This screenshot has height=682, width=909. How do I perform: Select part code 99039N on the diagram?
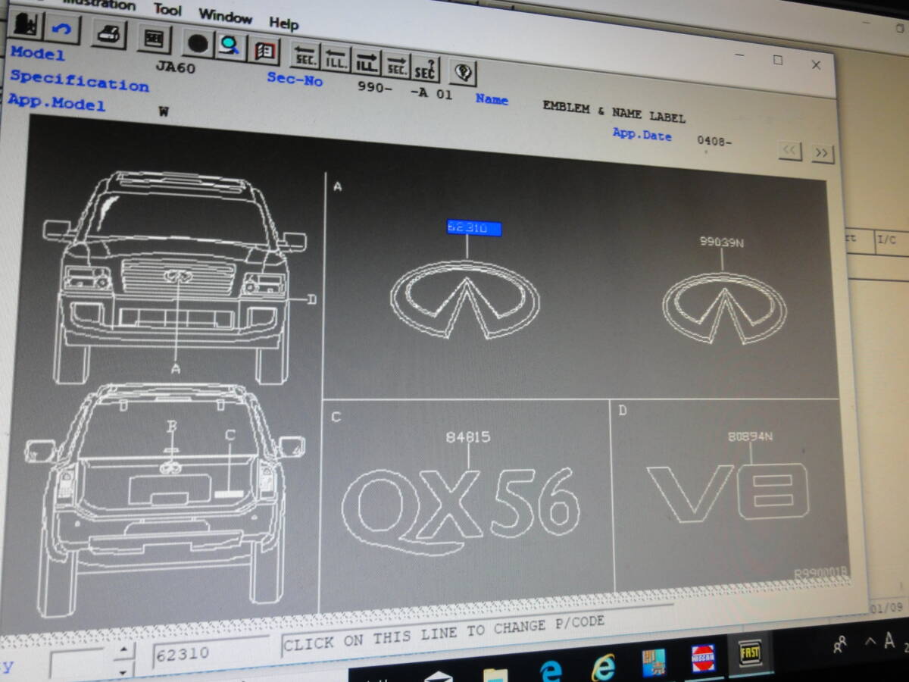pyautogui.click(x=721, y=242)
